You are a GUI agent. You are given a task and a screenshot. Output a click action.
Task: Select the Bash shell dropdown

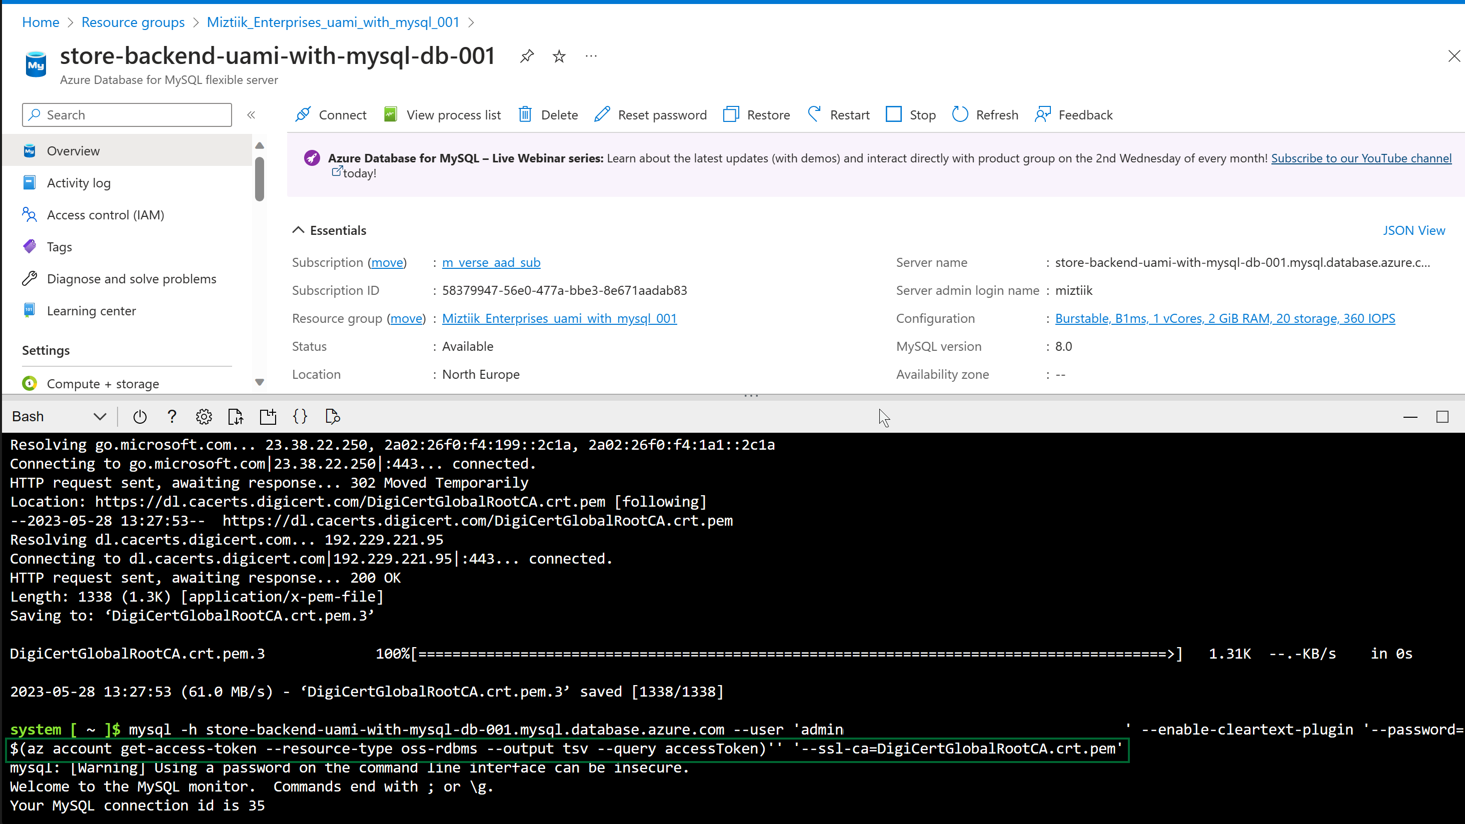tap(56, 416)
